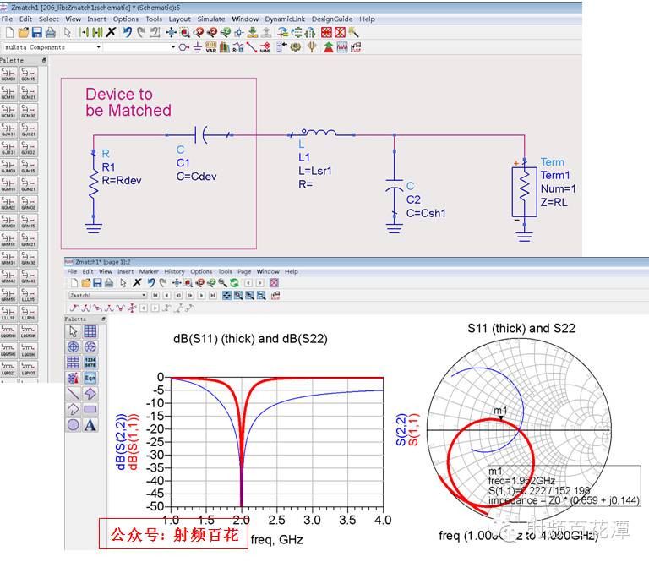Place GRM21 capacitor from the palette
Screen dimensions: 649x562
click(x=28, y=239)
